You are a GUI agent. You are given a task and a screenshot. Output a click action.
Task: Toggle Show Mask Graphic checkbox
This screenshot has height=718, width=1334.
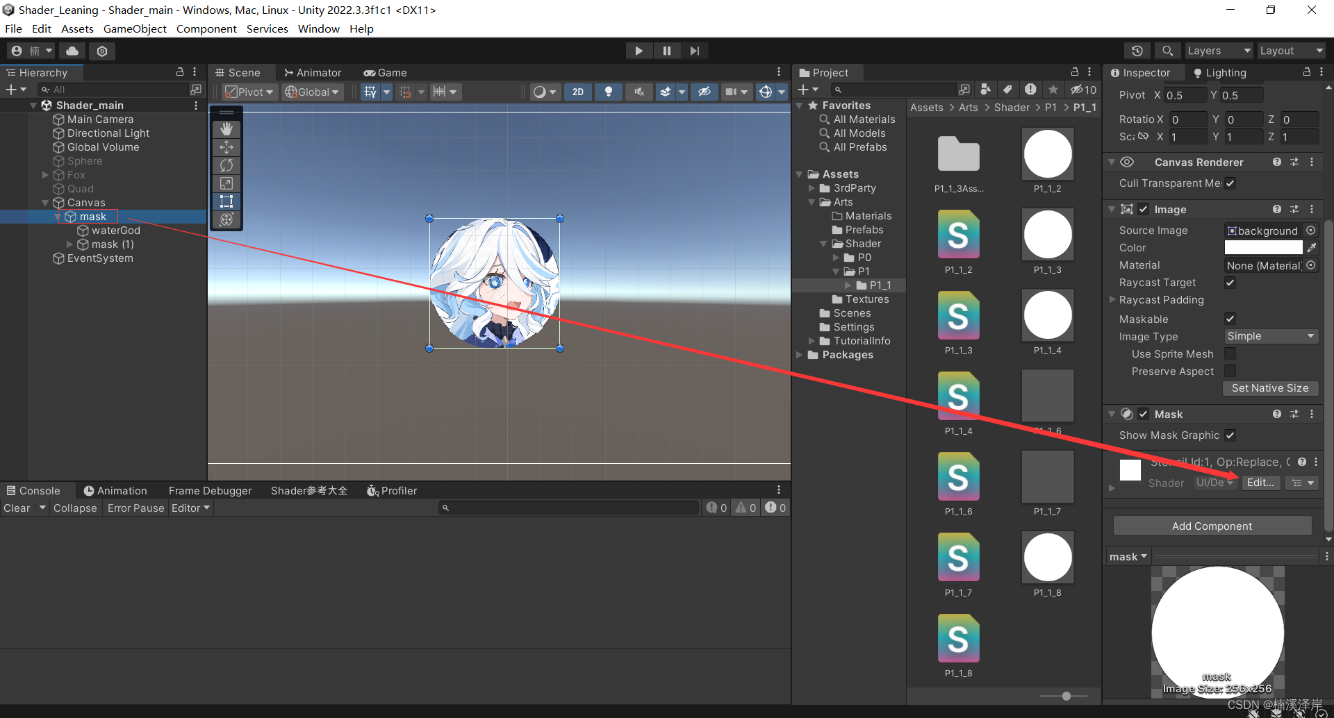(x=1230, y=435)
